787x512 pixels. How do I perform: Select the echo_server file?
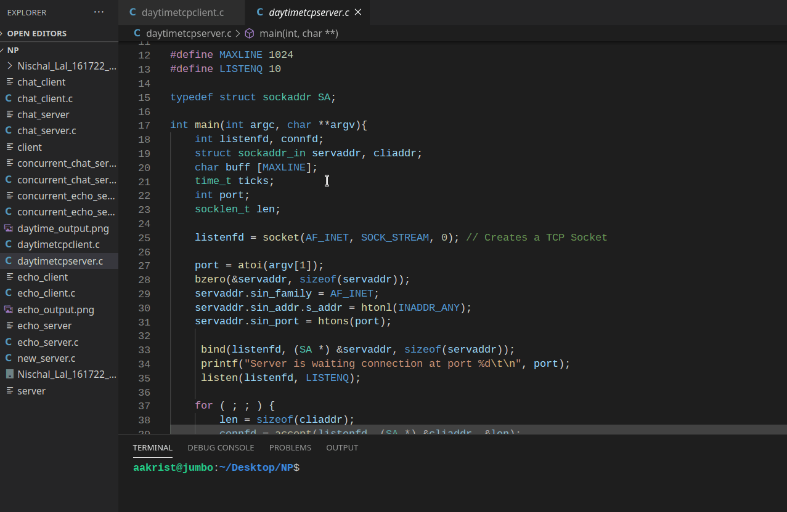44,326
